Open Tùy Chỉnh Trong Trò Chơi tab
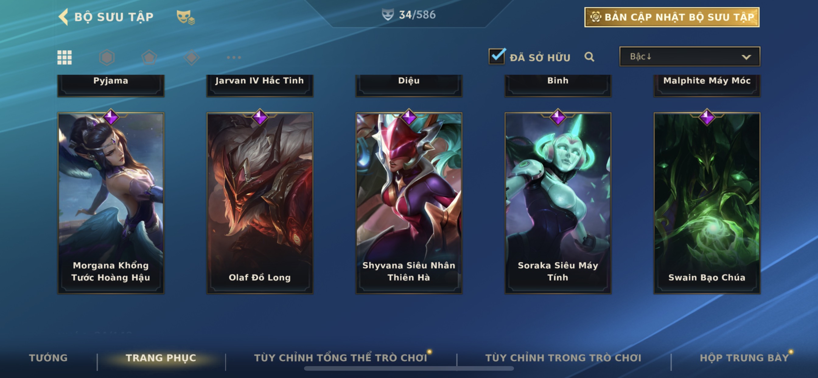The image size is (818, 378). [x=563, y=358]
